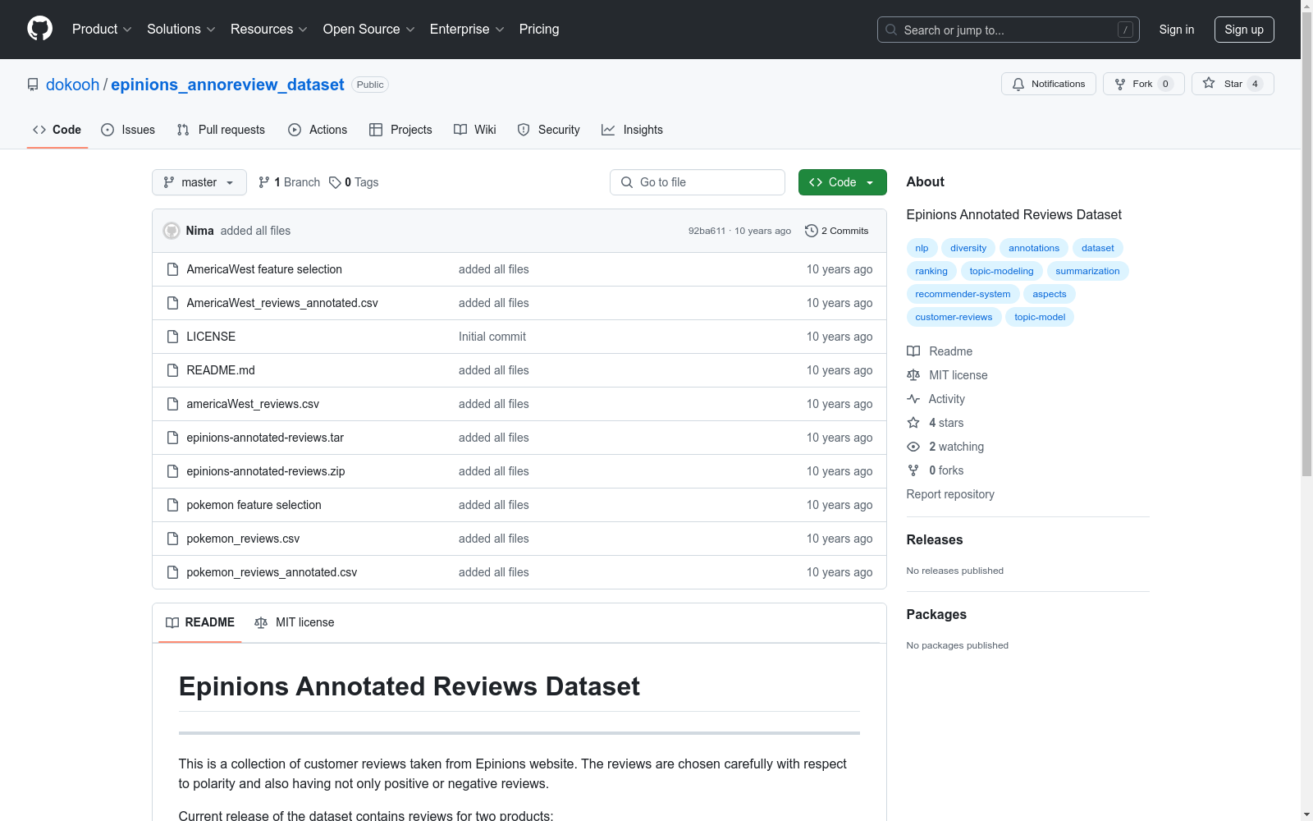
Task: Click the eye icon next to watching
Action: click(913, 447)
